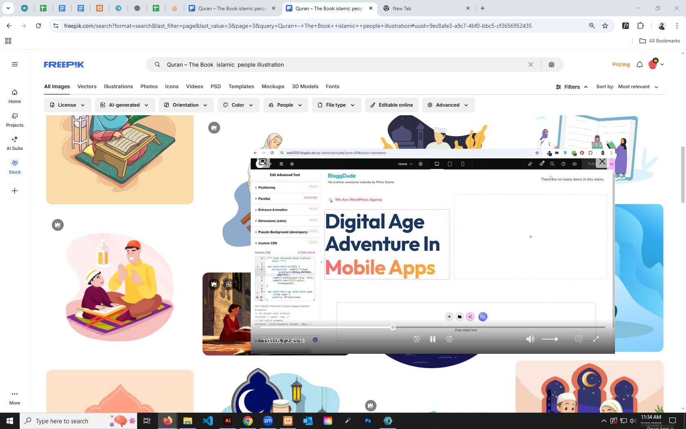Screen dimensions: 686x429
Task: Expand the People filter
Action: 285,105
